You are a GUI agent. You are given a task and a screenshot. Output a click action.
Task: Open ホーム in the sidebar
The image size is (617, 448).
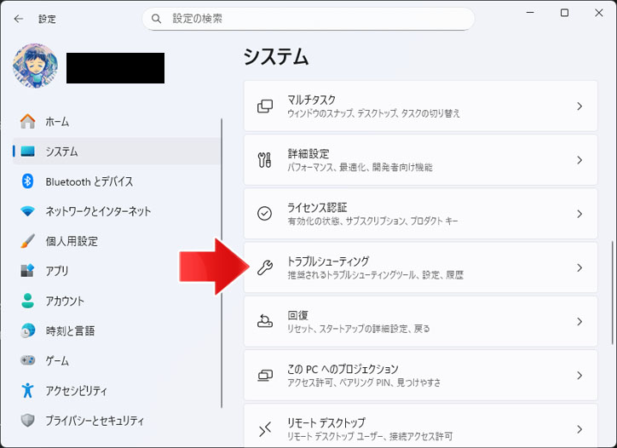(x=57, y=122)
